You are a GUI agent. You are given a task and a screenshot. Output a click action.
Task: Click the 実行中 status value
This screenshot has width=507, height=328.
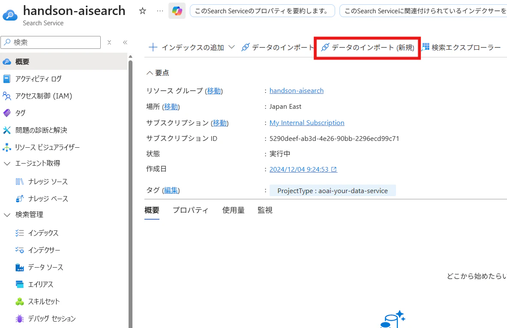[x=280, y=154]
